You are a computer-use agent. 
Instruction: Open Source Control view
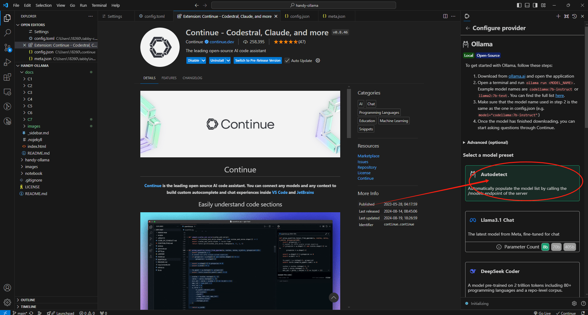7,47
